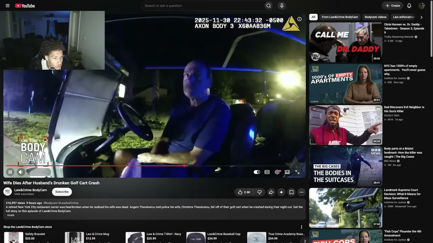
Task: Open 'NYC has 1000's of empty apartments' title
Action: (x=405, y=70)
